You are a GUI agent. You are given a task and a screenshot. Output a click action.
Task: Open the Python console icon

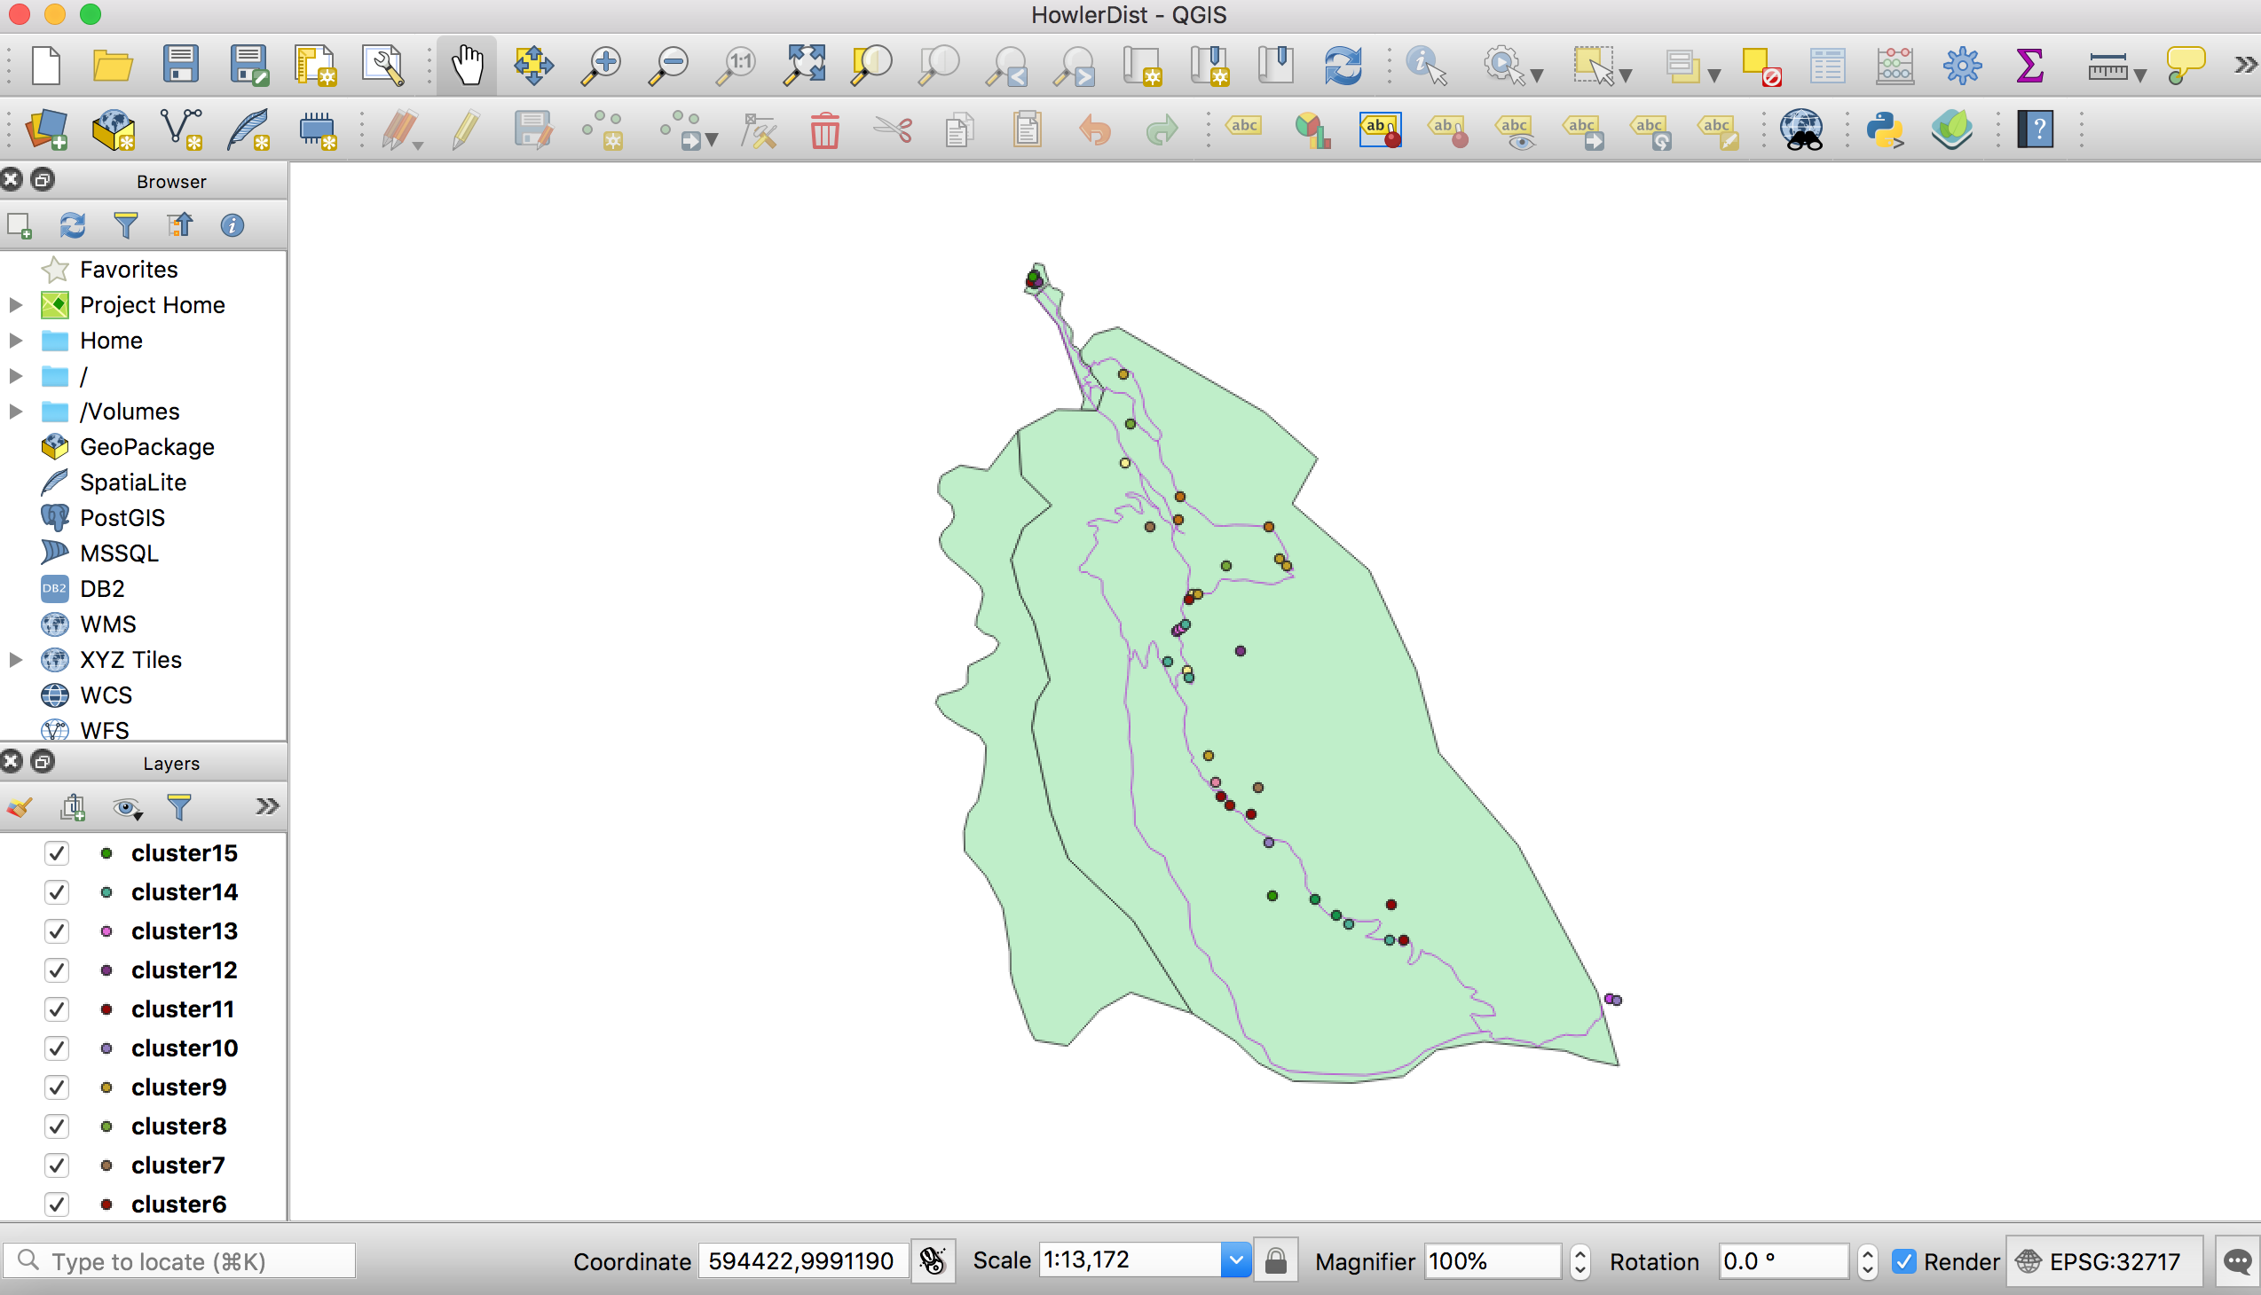point(1885,129)
